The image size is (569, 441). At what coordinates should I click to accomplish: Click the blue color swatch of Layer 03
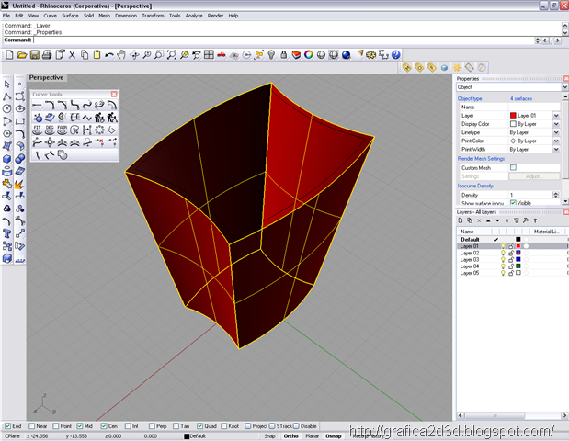(x=518, y=259)
